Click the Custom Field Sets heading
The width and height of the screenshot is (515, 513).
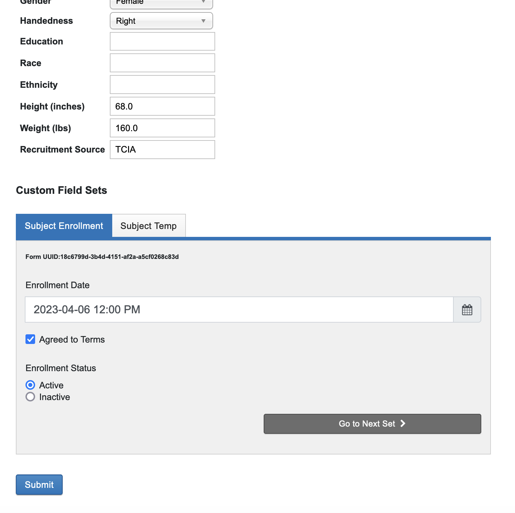[x=62, y=190]
